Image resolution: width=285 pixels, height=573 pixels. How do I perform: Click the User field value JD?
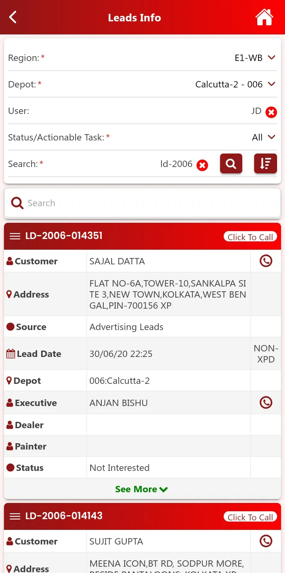256,111
